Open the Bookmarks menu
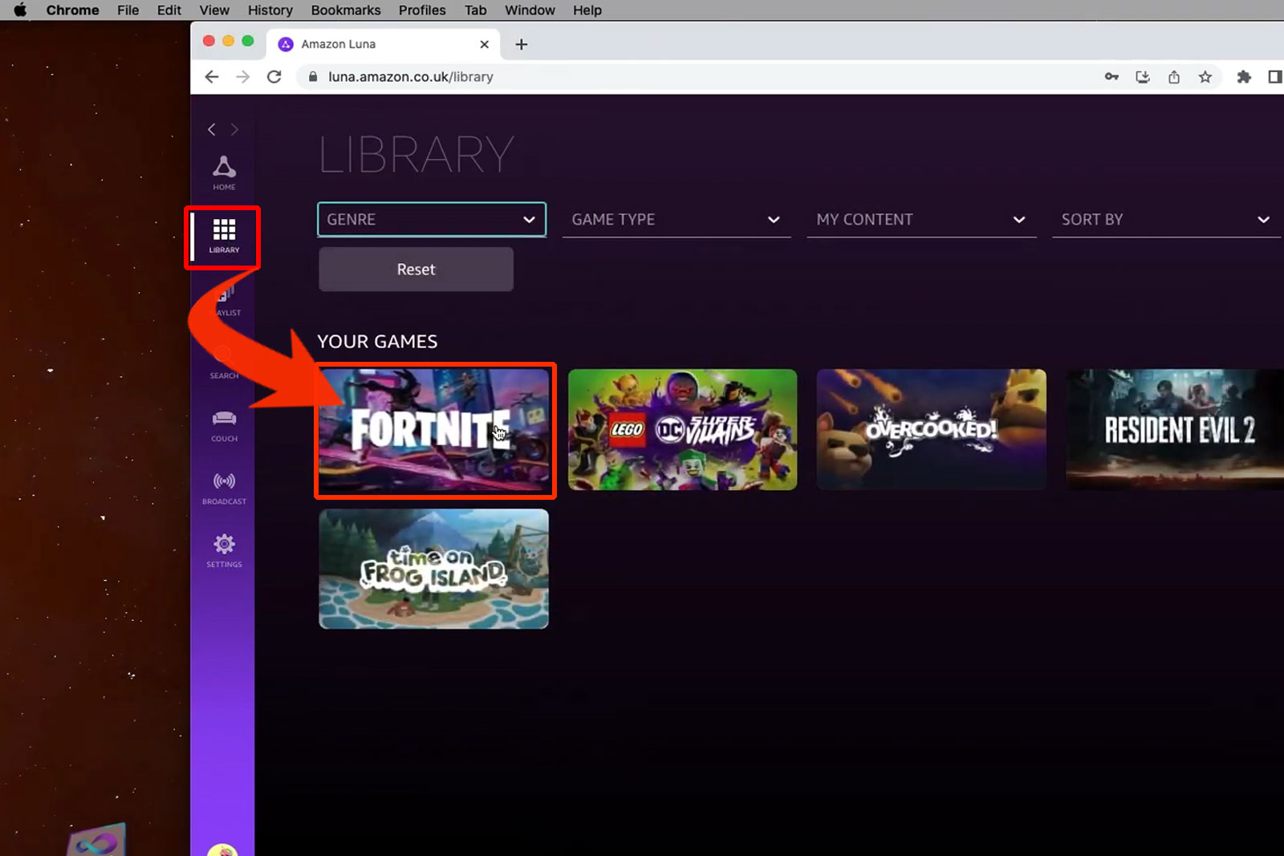Image resolution: width=1284 pixels, height=856 pixels. click(345, 10)
